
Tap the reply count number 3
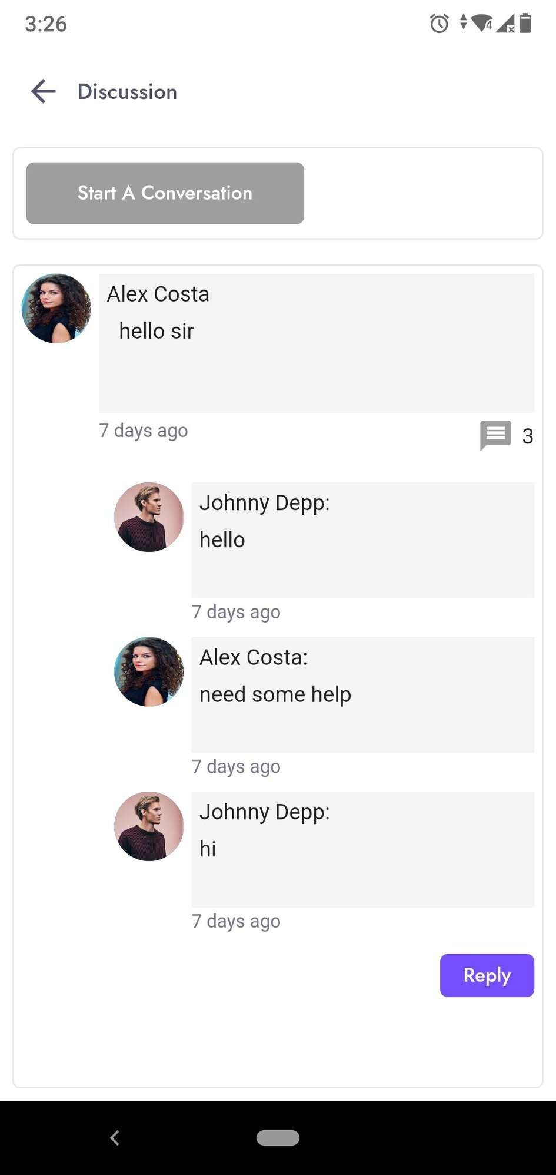[x=528, y=436]
